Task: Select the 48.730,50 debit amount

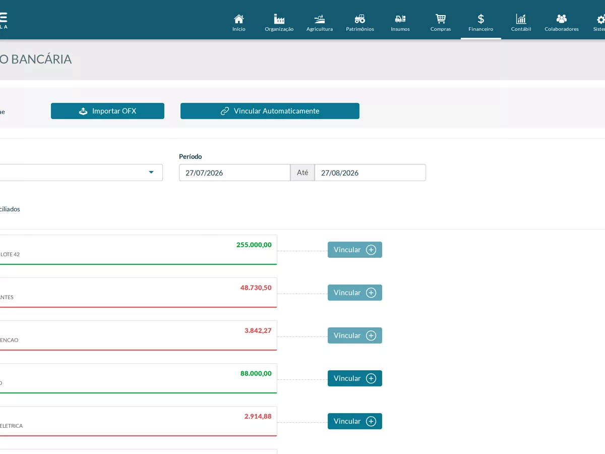Action: 256,288
